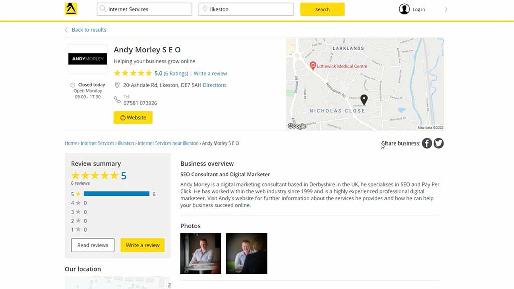The image size is (514, 289).
Task: Click the Andy Morley business logo
Action: [88, 59]
